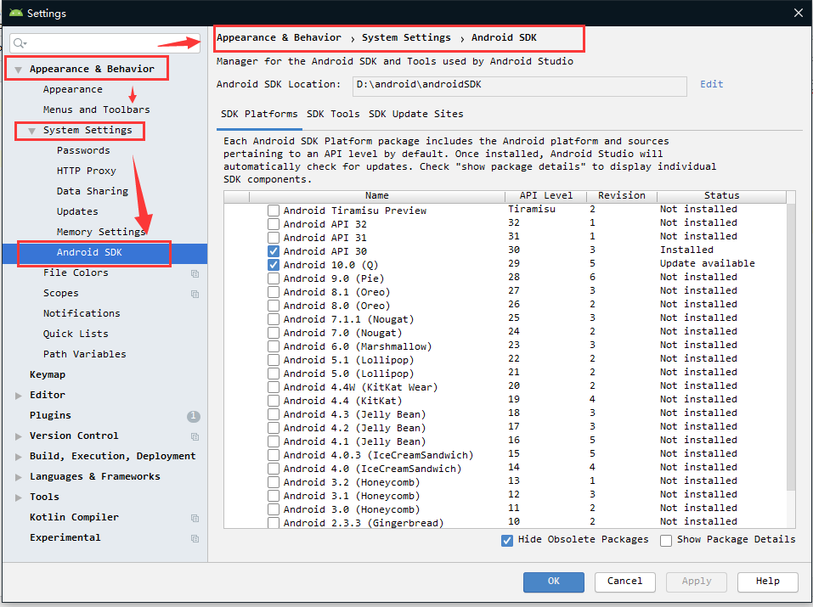This screenshot has height=607, width=813.
Task: Click 'Update available' status text
Action: [707, 263]
